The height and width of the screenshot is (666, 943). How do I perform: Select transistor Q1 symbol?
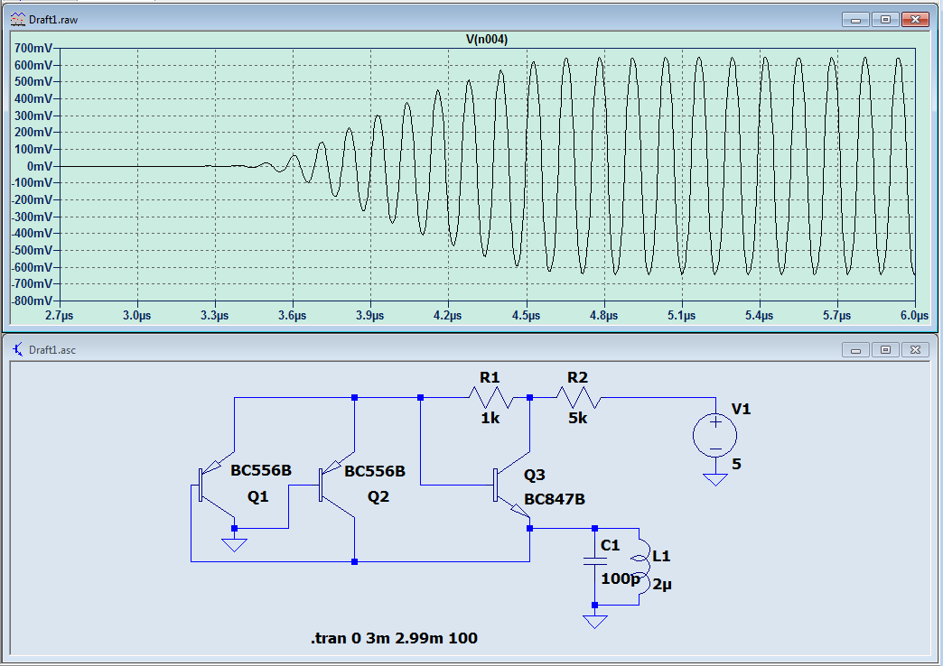point(217,485)
